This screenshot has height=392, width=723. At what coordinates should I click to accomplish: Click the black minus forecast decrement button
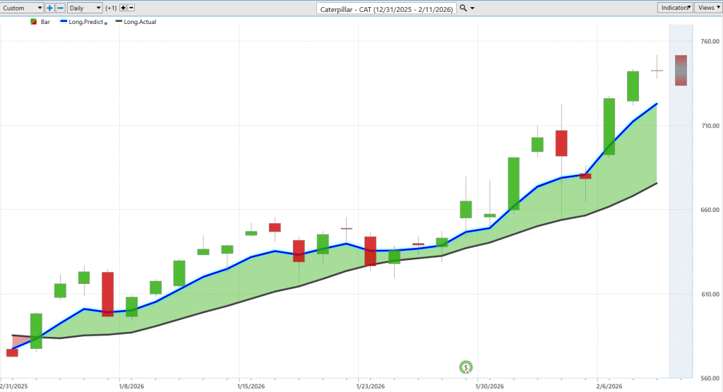(131, 8)
